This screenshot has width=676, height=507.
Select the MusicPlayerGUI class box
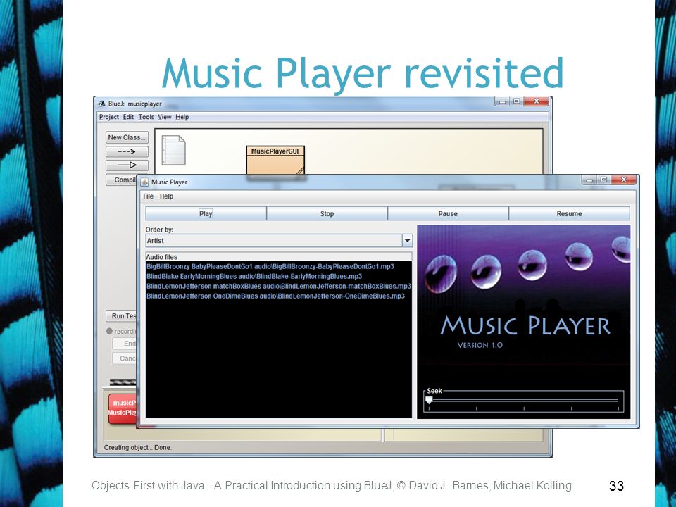[275, 161]
